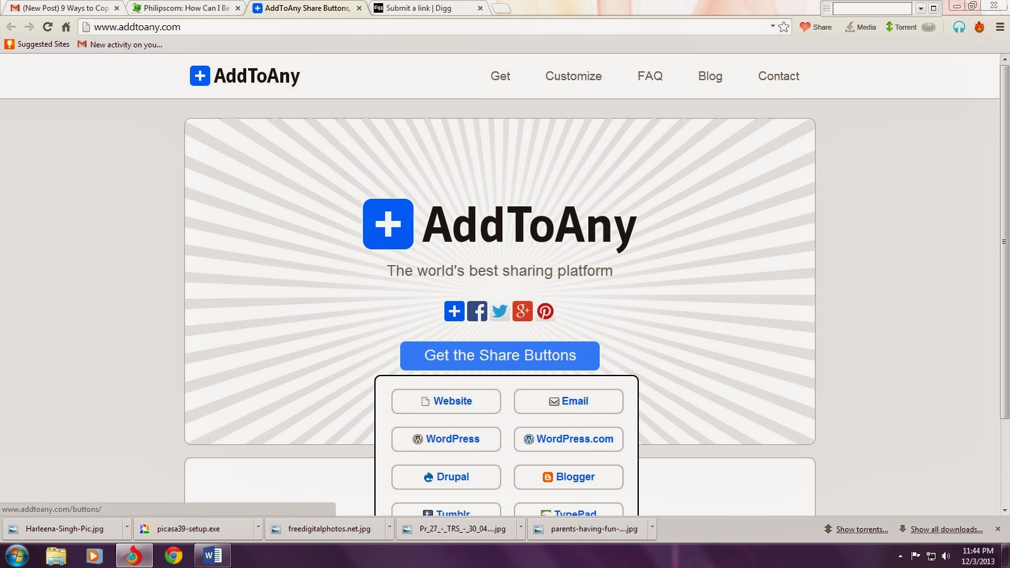
Task: Click the Get the Share Buttons button
Action: click(x=500, y=356)
